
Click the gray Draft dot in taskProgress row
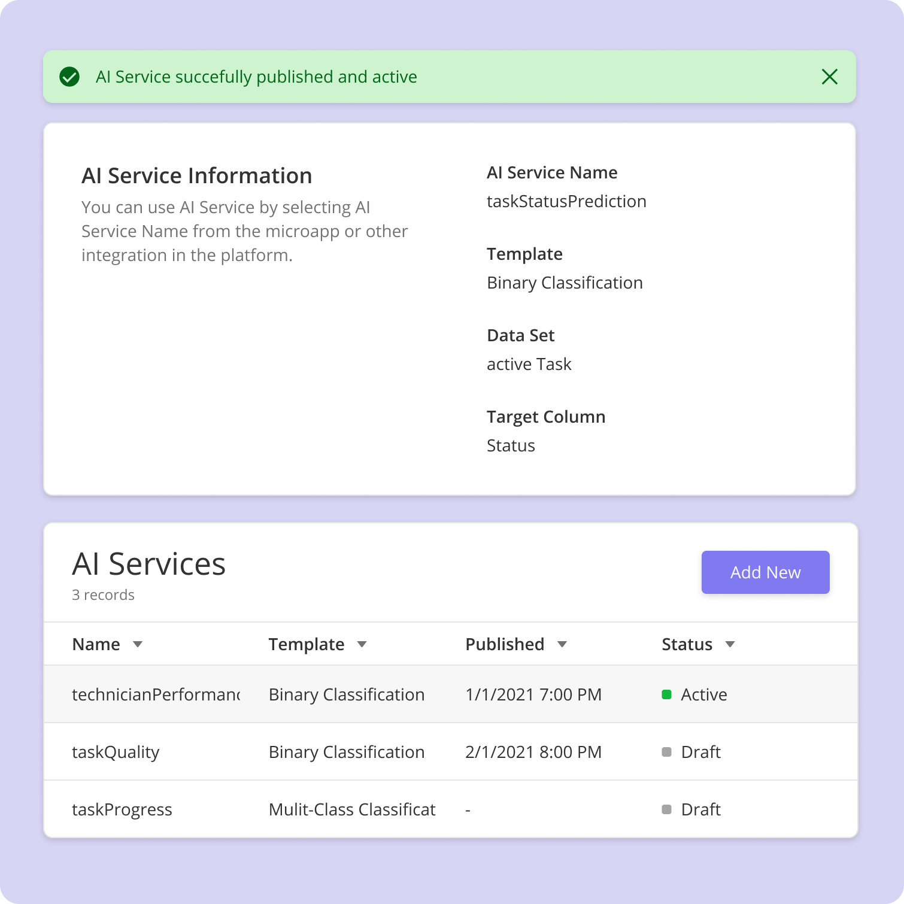(x=666, y=809)
